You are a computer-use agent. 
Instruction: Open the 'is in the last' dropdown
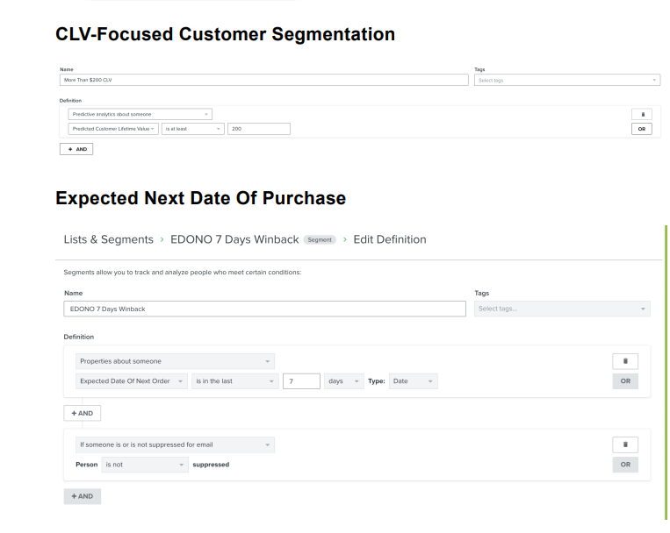[x=235, y=381]
